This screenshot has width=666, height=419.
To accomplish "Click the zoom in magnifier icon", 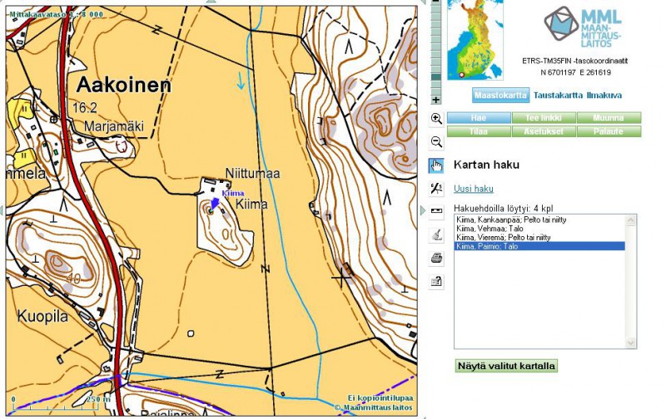I will [436, 119].
